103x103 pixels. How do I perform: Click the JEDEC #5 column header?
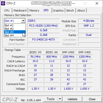coord(35,52)
